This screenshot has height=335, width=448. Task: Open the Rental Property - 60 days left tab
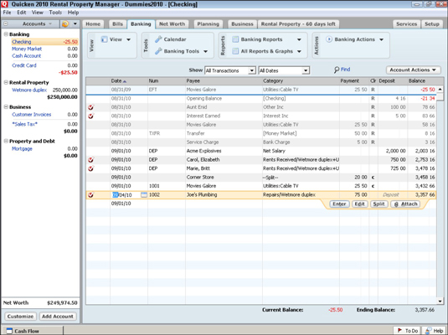[x=298, y=24]
